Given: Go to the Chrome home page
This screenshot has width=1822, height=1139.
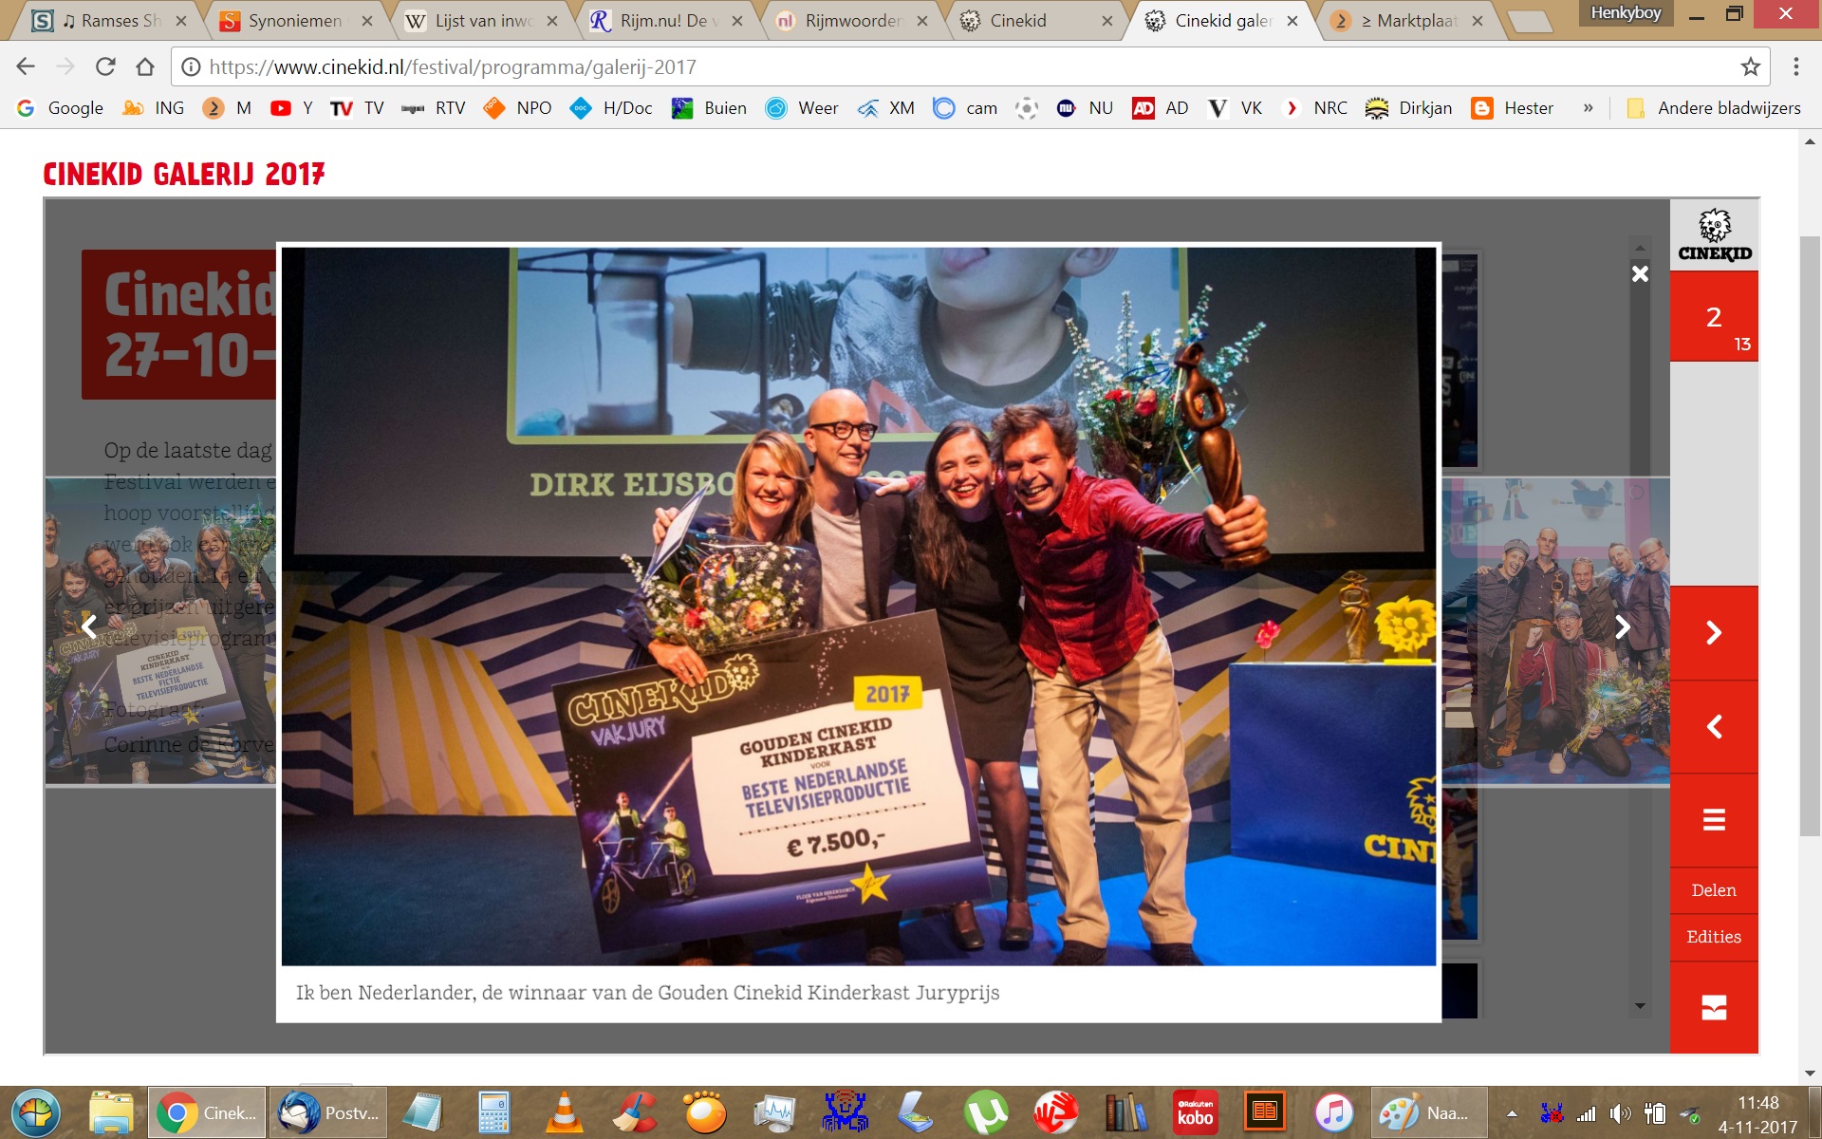Looking at the screenshot, I should (145, 66).
